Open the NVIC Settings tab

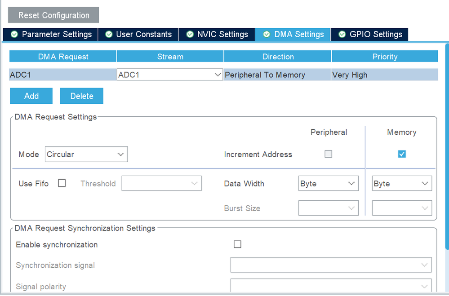click(217, 34)
